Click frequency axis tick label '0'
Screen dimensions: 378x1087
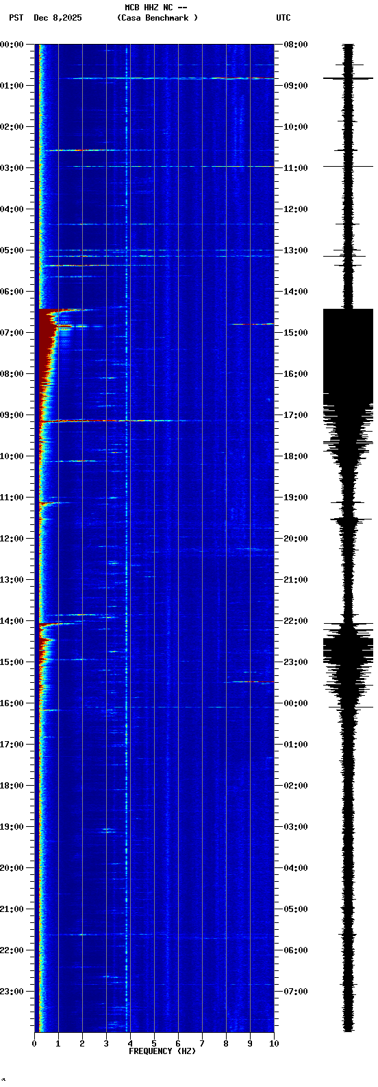[34, 1044]
